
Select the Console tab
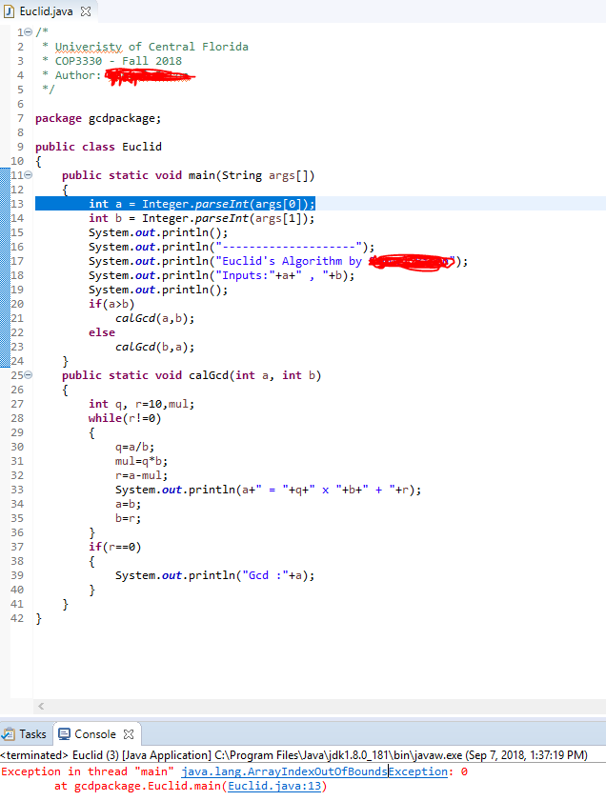point(95,734)
